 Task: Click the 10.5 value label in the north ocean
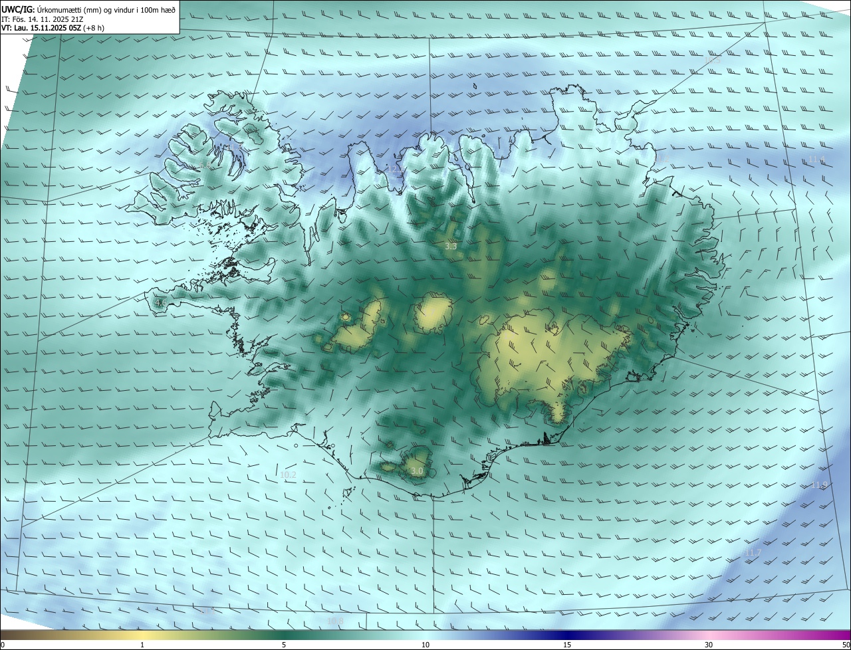click(712, 60)
